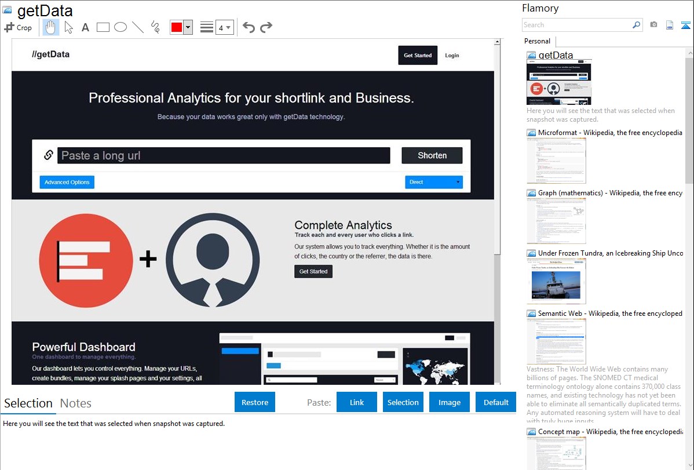This screenshot has width=694, height=470.
Task: Open the Personal tab
Action: tap(537, 41)
